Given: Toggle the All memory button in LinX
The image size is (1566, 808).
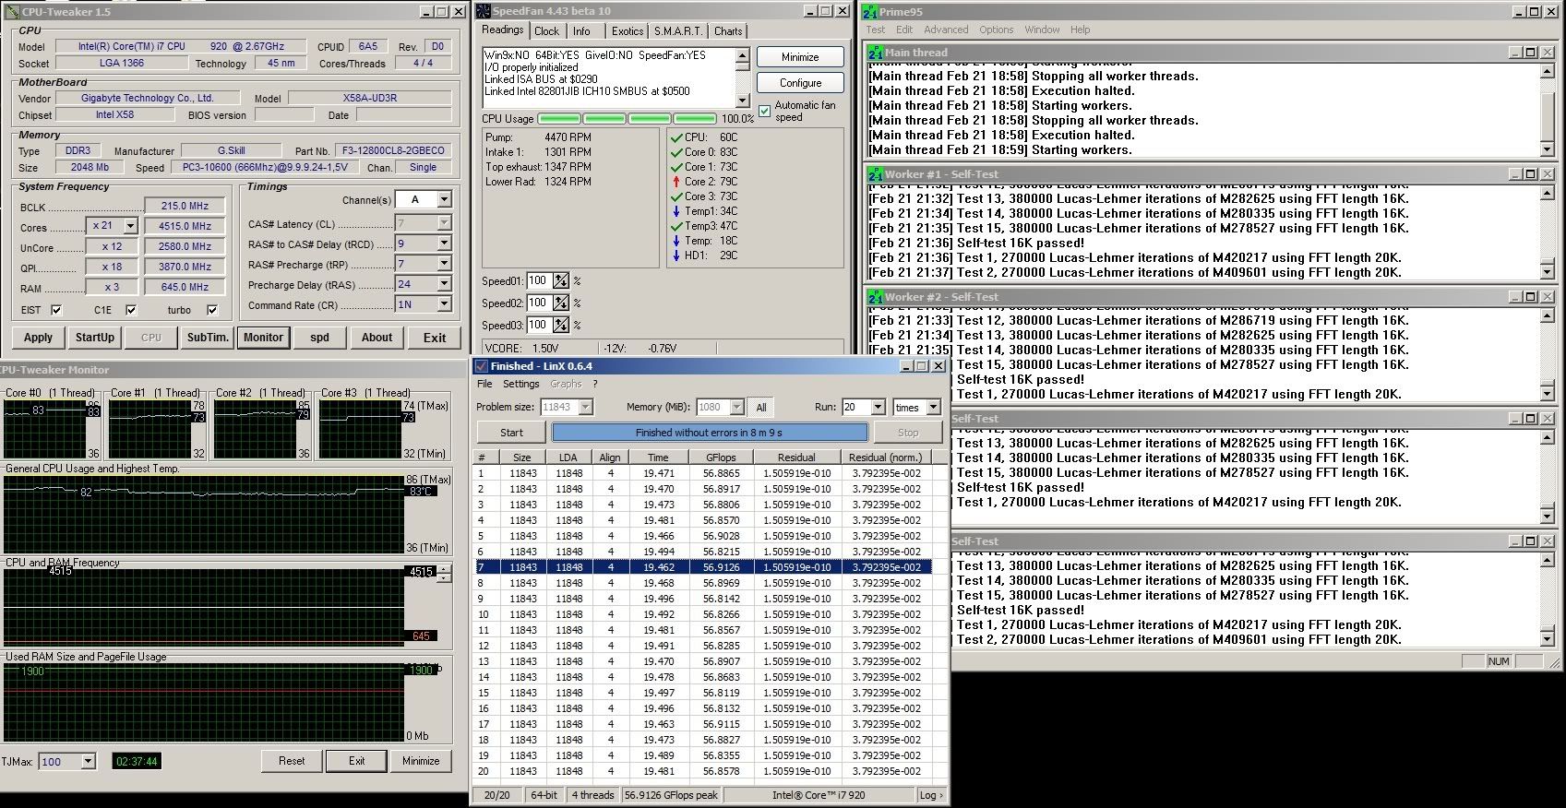Looking at the screenshot, I should [x=761, y=407].
